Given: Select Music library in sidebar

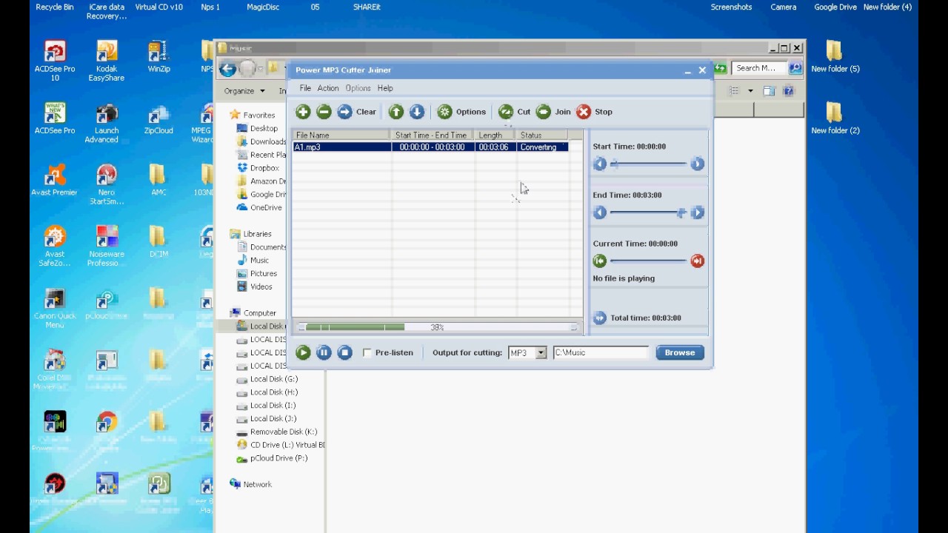Looking at the screenshot, I should [253, 261].
